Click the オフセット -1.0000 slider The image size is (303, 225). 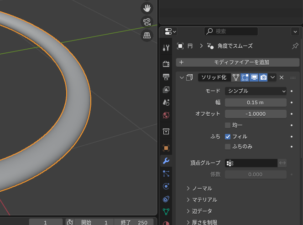pos(256,114)
